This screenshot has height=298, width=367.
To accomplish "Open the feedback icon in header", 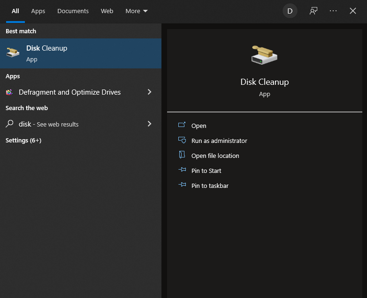I will point(313,11).
